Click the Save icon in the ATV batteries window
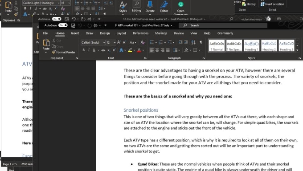This screenshot has width=303, height=171. [67, 19]
